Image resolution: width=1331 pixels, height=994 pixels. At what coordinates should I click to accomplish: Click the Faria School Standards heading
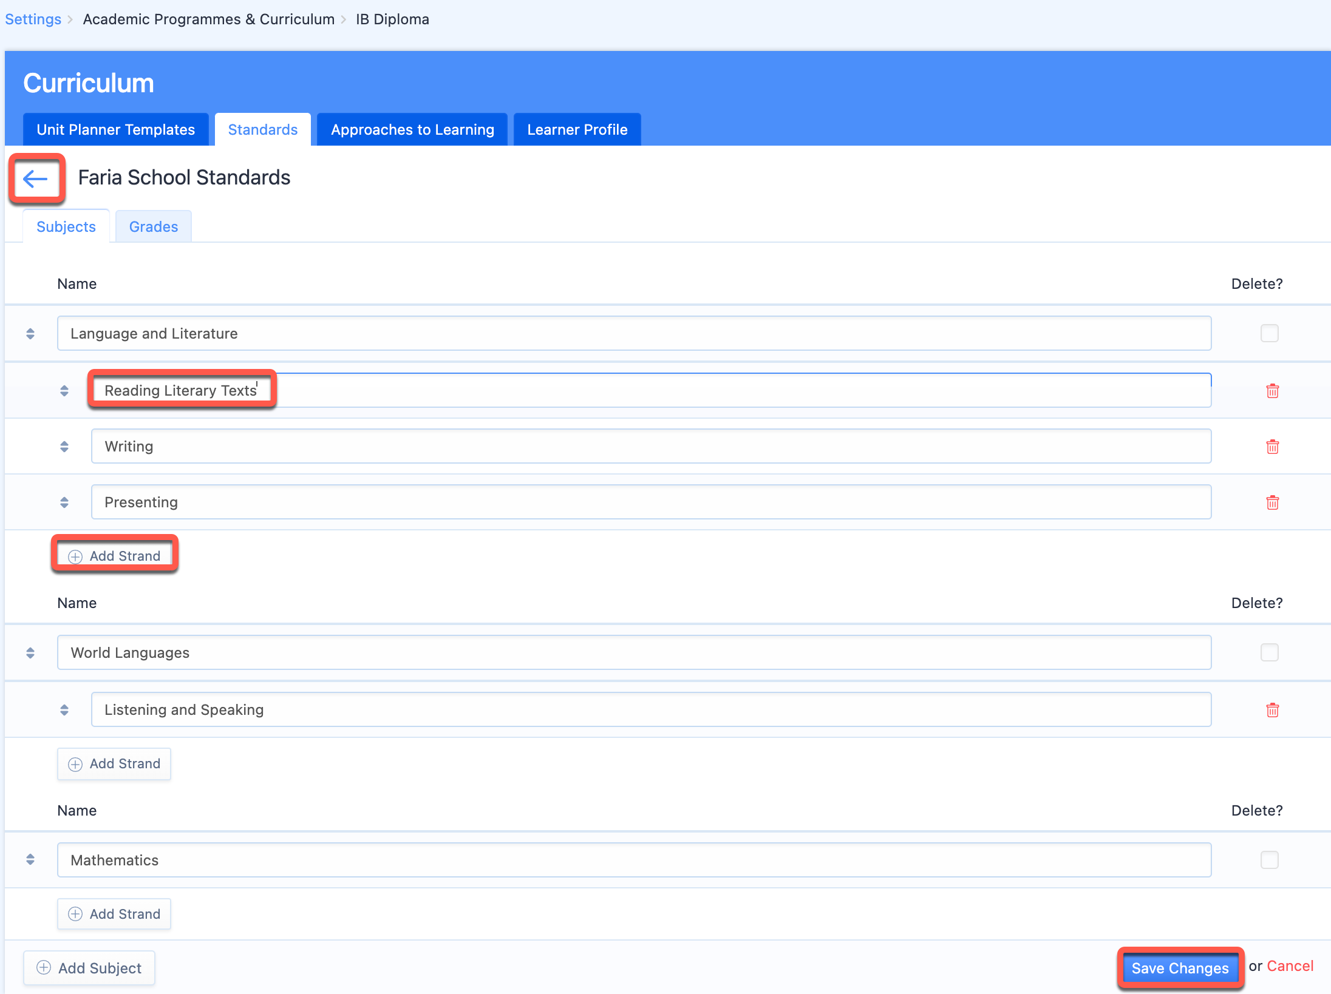pyautogui.click(x=184, y=177)
